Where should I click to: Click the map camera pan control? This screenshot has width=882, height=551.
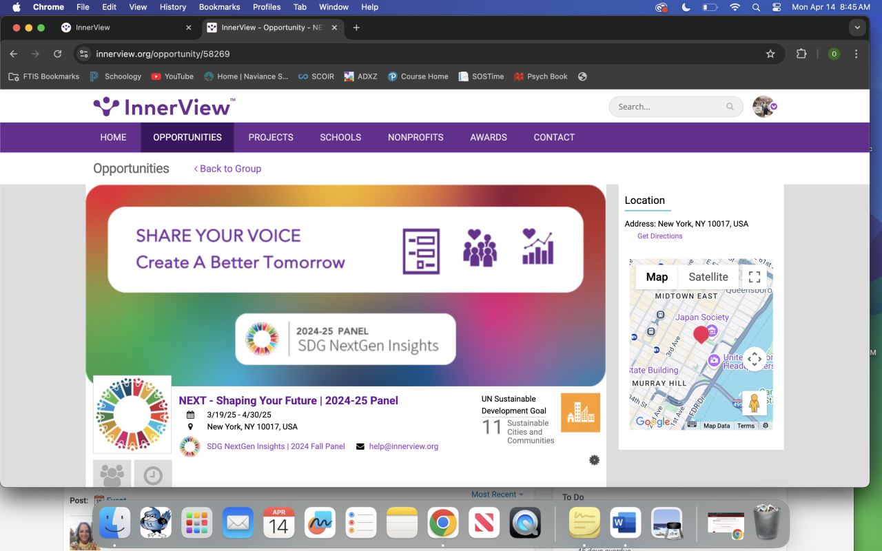click(755, 359)
